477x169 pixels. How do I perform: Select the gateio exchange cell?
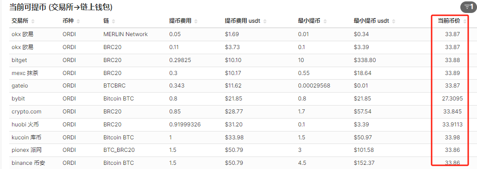point(19,86)
